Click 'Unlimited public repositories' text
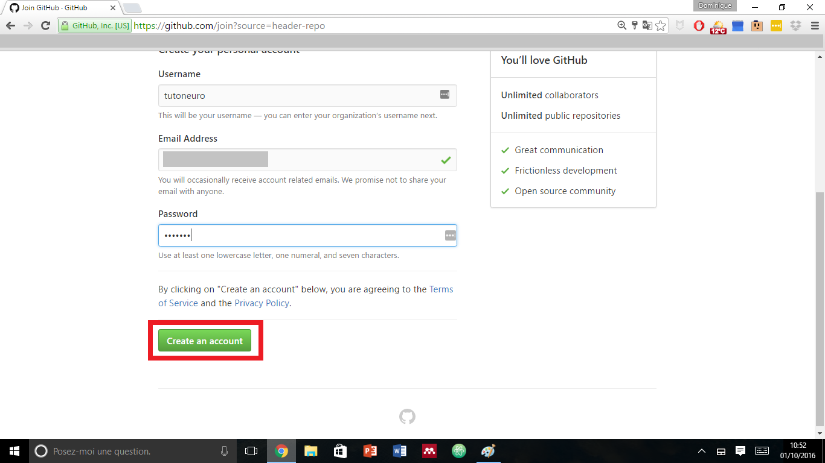825x463 pixels. [560, 116]
